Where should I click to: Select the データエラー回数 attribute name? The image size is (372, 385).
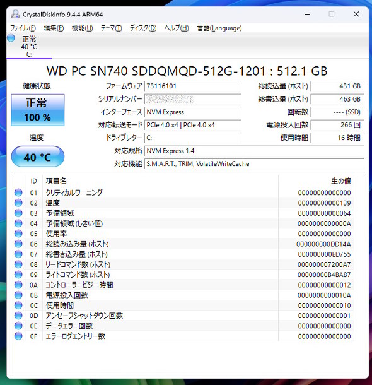69,326
